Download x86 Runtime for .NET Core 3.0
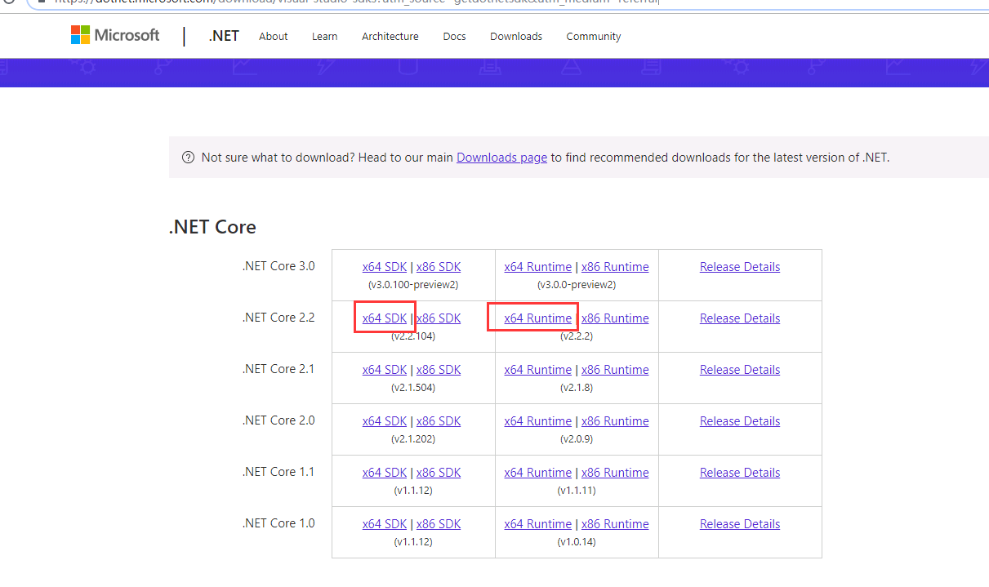The height and width of the screenshot is (587, 989). pyautogui.click(x=615, y=267)
